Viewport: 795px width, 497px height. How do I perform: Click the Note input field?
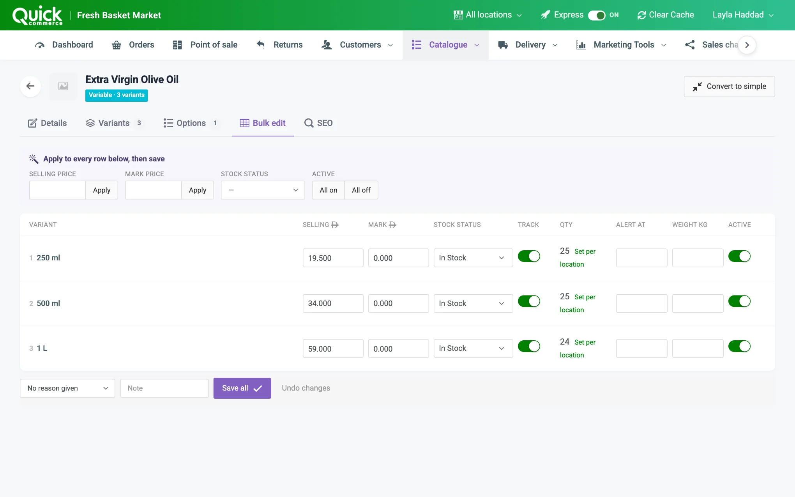pos(164,388)
